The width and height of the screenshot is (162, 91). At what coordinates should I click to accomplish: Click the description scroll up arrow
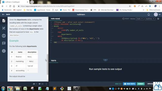(48, 18)
